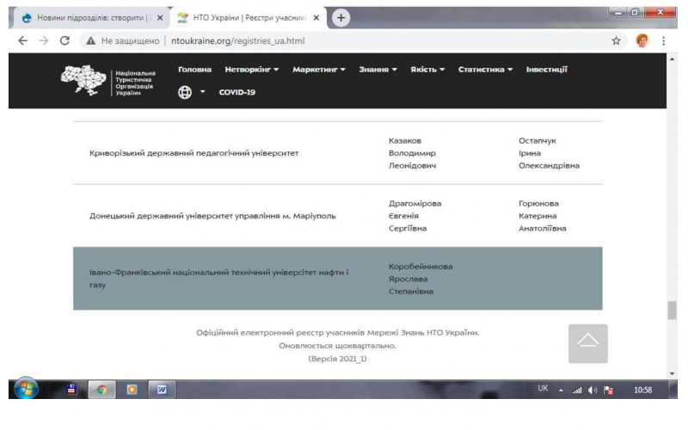
Task: Open a new tab with the plus button
Action: tap(341, 18)
